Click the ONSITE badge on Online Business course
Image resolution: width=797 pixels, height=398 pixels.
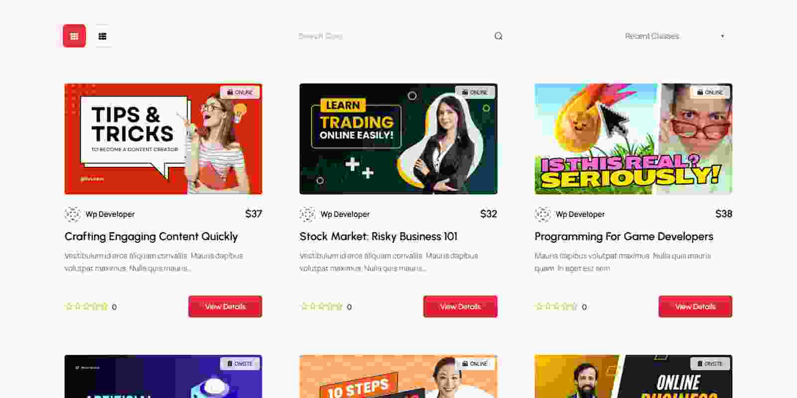pyautogui.click(x=710, y=364)
